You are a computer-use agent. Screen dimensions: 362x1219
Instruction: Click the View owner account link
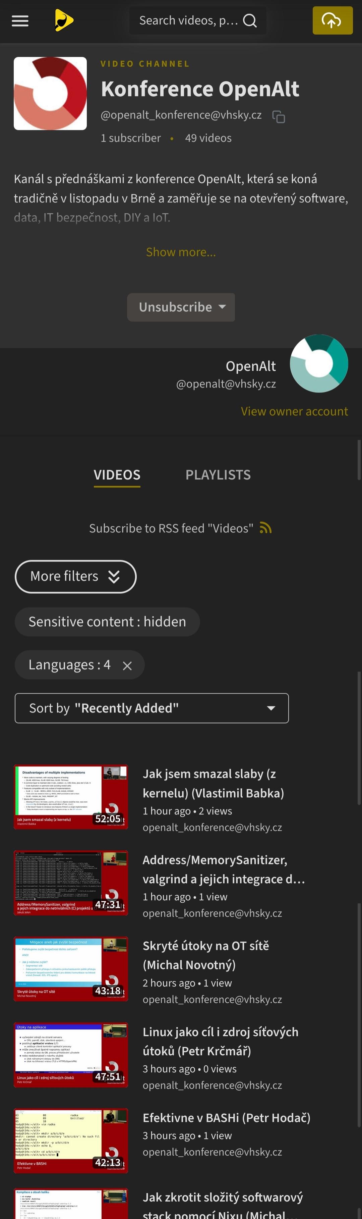coord(294,411)
